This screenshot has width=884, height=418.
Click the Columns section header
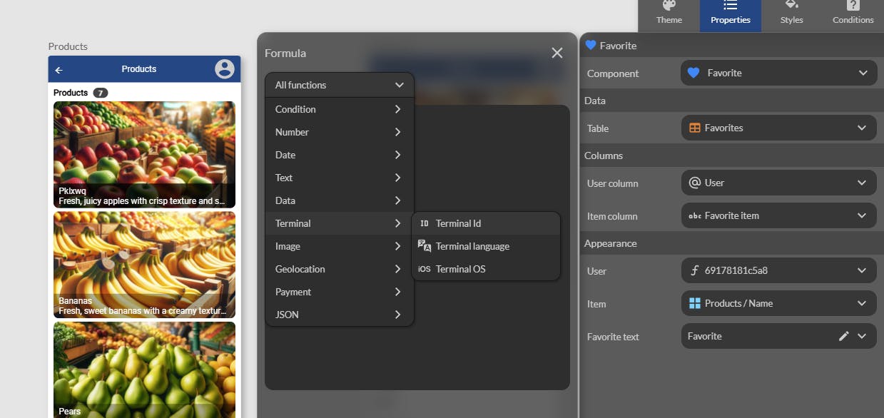coord(604,156)
